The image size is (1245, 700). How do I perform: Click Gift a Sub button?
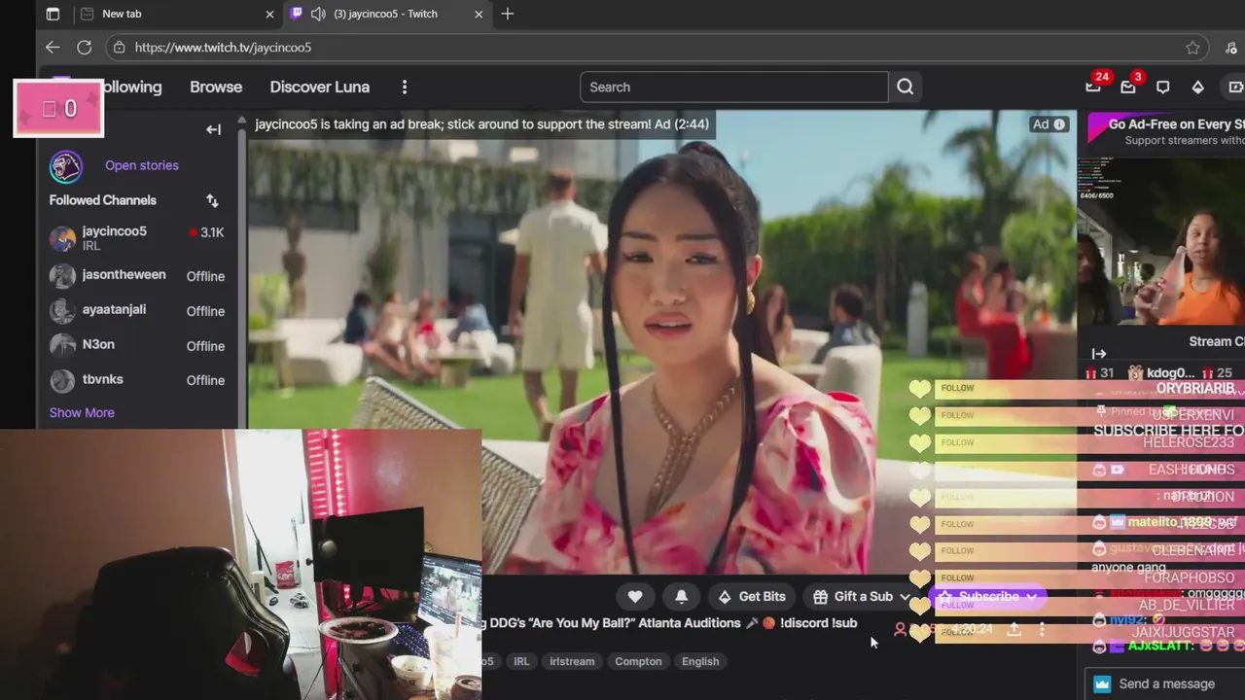click(853, 596)
